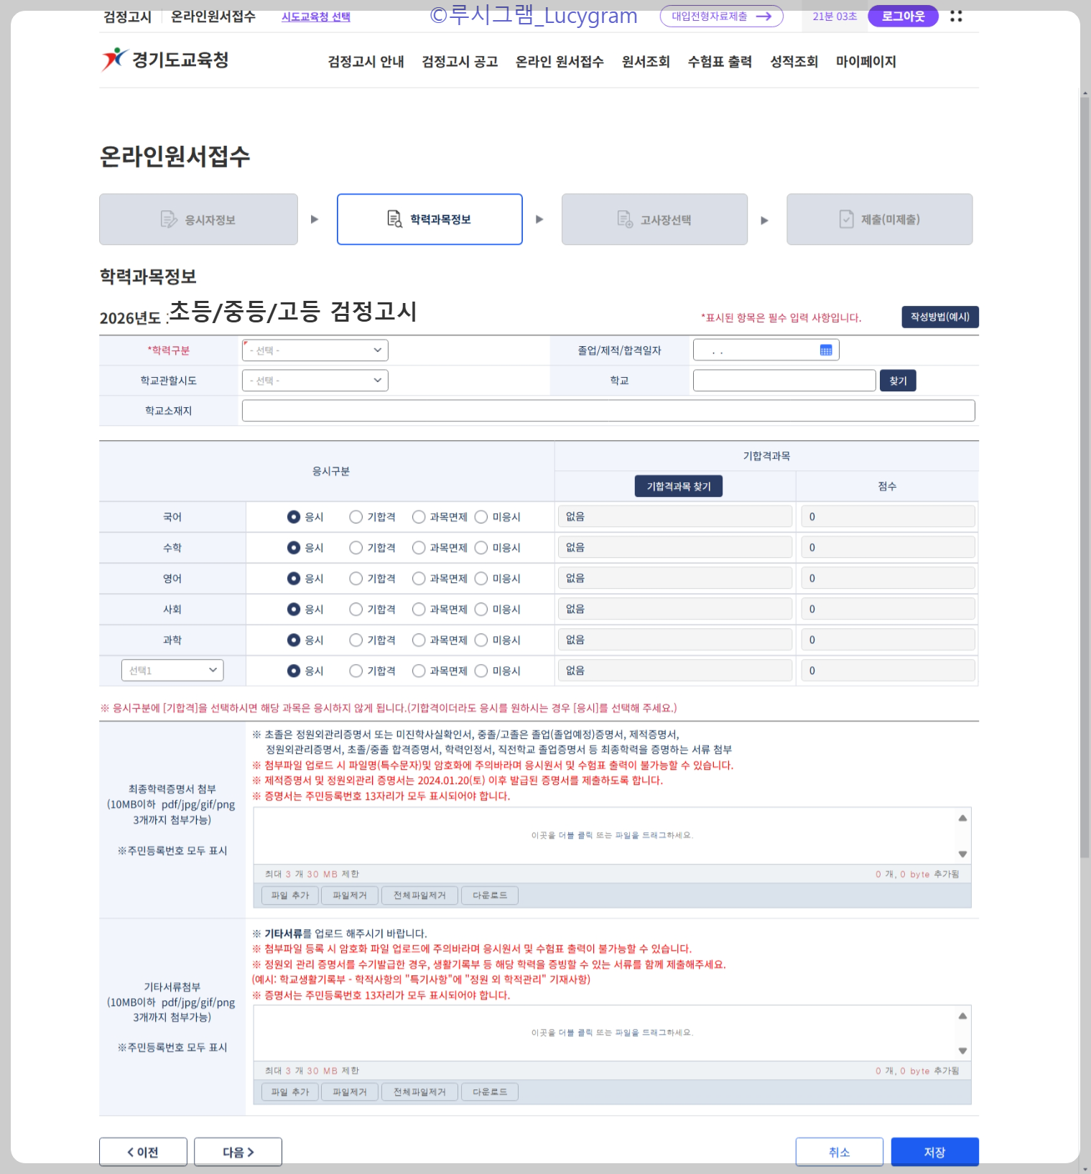Viewport: 1091px width, 1174px height.
Task: Select 응시 for 수학
Action: (293, 548)
